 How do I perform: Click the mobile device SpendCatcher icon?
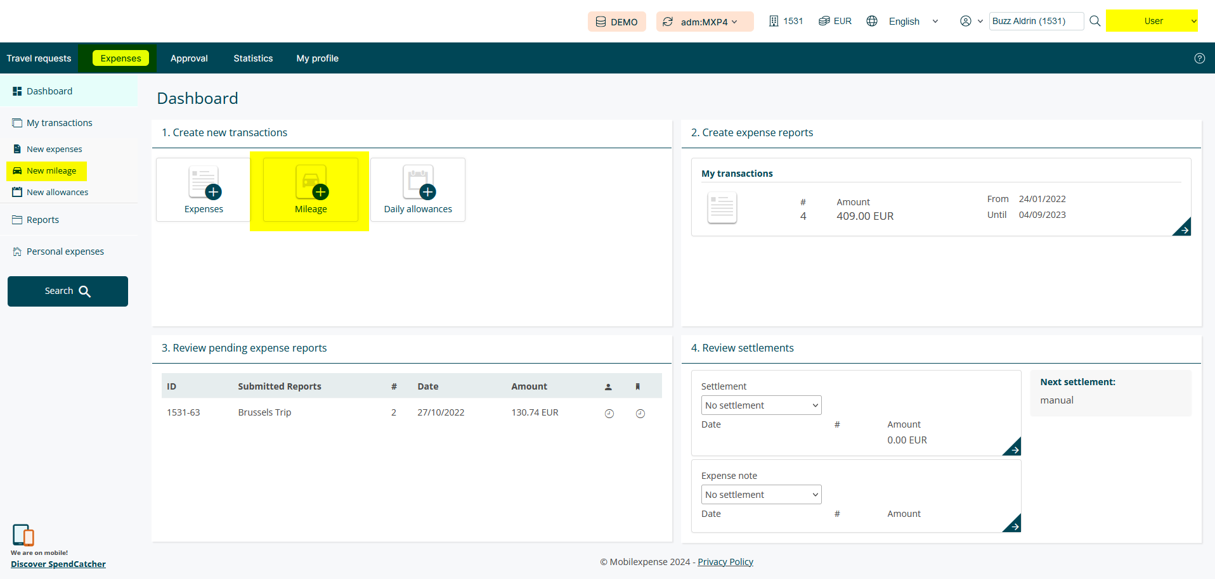pos(23,535)
